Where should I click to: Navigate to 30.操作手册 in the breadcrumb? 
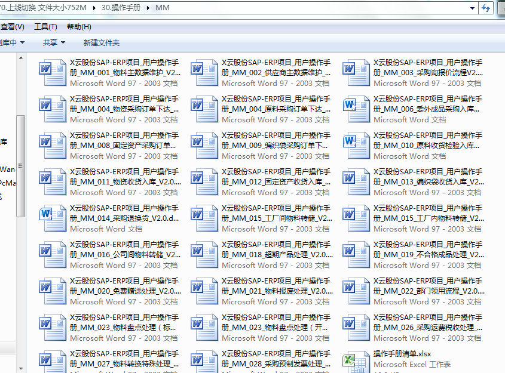tap(123, 8)
